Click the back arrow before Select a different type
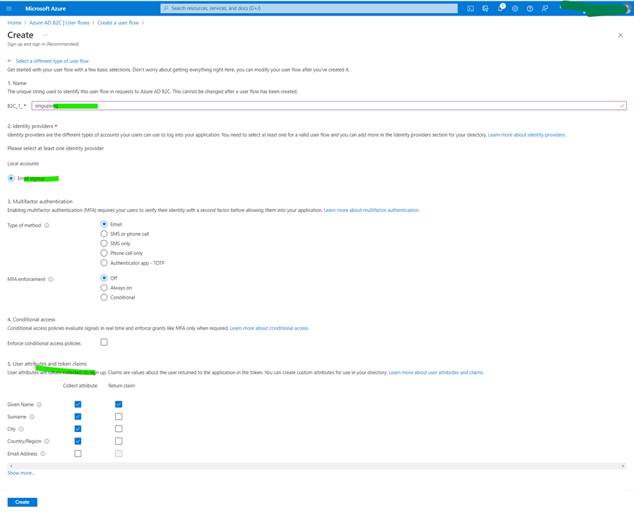 10,61
